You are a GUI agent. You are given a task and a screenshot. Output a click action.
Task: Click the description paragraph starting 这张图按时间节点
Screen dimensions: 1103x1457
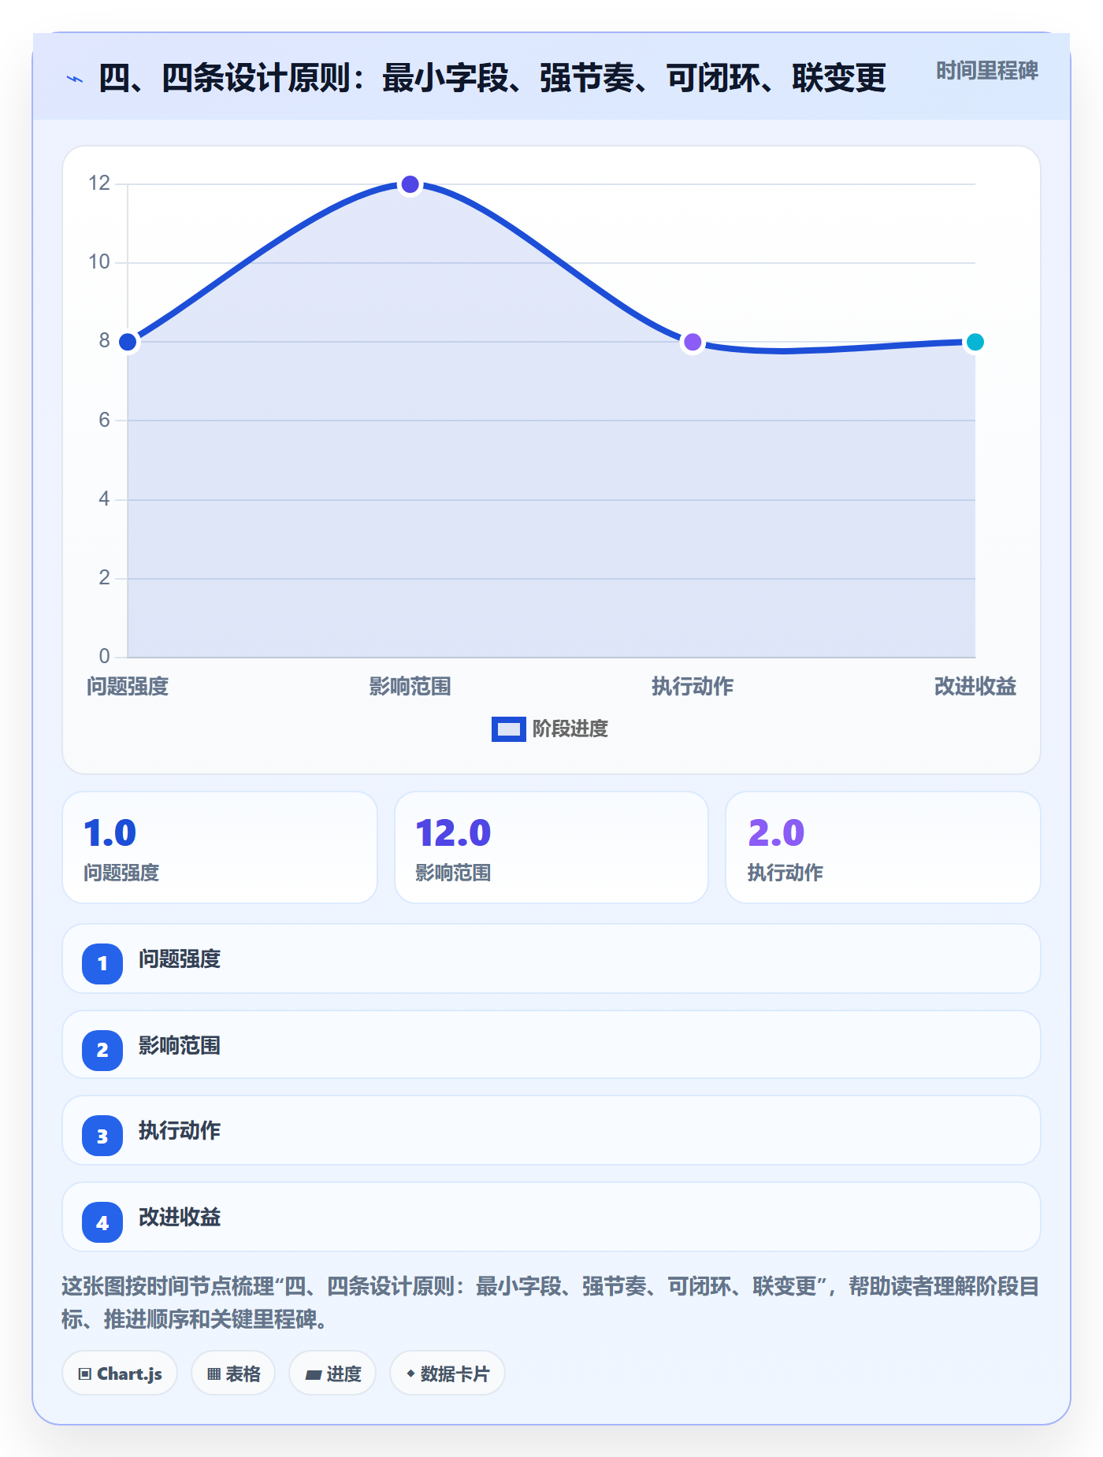550,1303
